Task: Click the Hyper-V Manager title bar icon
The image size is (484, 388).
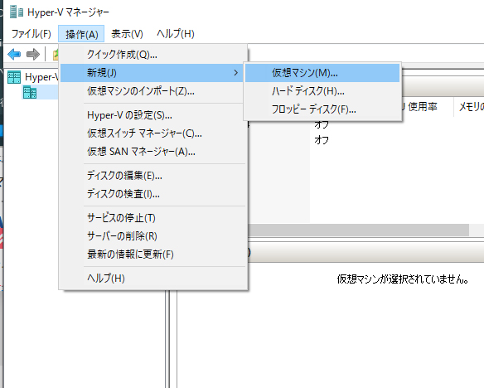Action: tap(17, 12)
